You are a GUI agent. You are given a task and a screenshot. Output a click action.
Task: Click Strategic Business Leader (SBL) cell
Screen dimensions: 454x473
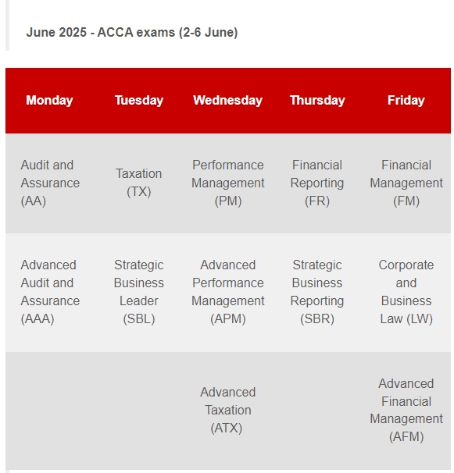point(139,292)
